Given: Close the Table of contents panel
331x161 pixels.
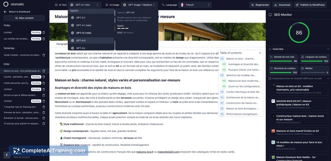Looking at the screenshot, I should coord(260,53).
